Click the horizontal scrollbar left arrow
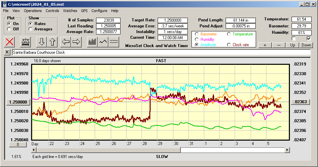The height and width of the screenshot is (167, 318). click(x=34, y=150)
